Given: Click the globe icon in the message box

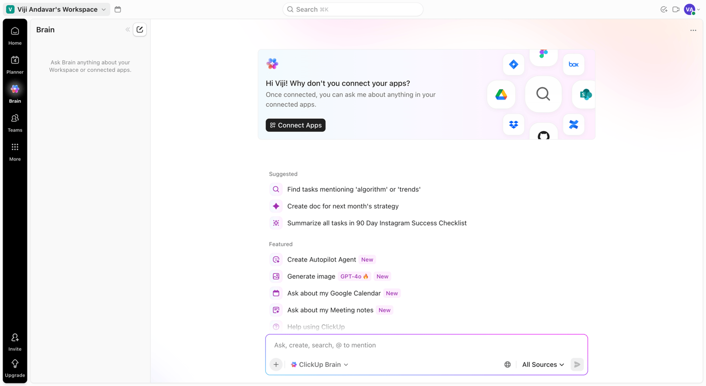Looking at the screenshot, I should (507, 364).
